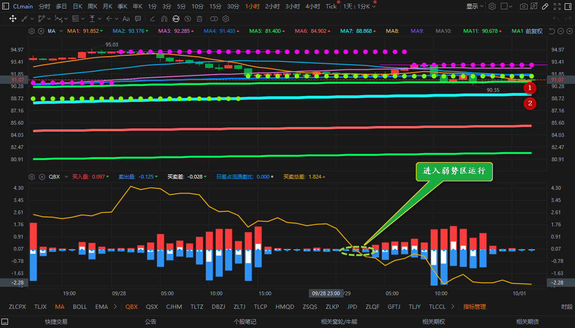Select the speech bubble comment tool
Viewport: 575px width, 328px height.
pyautogui.click(x=138, y=19)
